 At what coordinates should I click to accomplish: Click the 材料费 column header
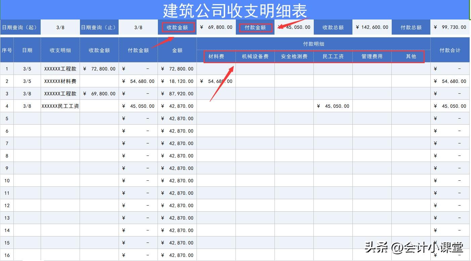[x=216, y=56]
